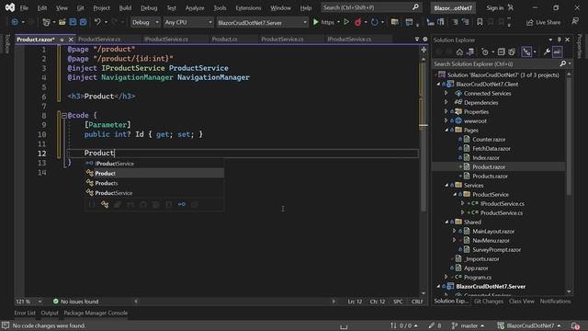Click the split editor plus icon
Image resolution: width=588 pixels, height=331 pixels.
[x=424, y=50]
